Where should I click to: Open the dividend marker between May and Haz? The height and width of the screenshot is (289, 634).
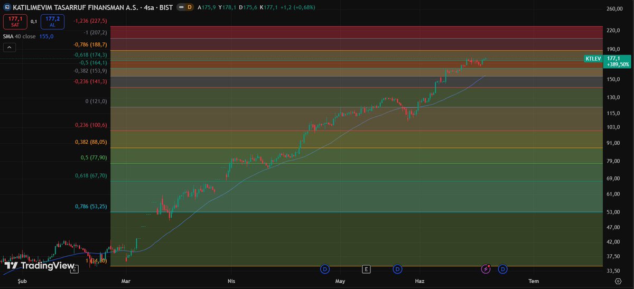click(x=397, y=269)
